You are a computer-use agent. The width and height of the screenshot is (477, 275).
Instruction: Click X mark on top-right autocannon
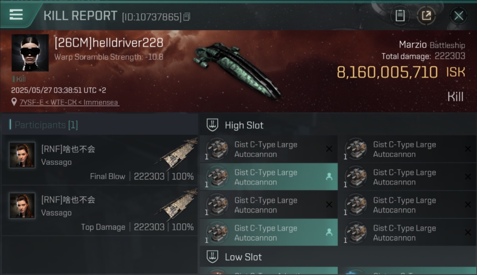pyautogui.click(x=468, y=149)
